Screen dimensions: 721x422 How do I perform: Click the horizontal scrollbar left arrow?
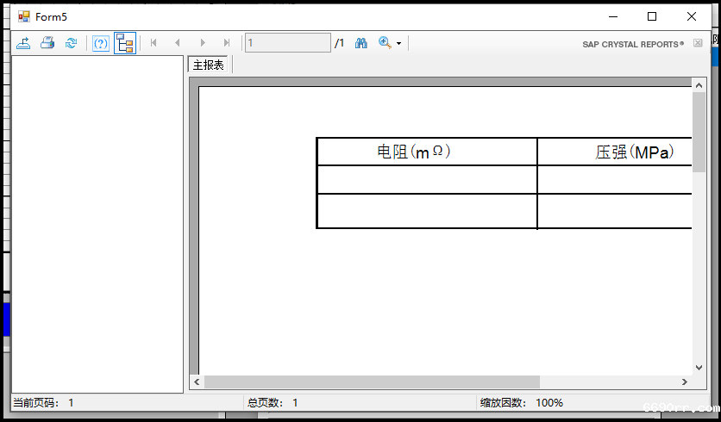[x=197, y=382]
